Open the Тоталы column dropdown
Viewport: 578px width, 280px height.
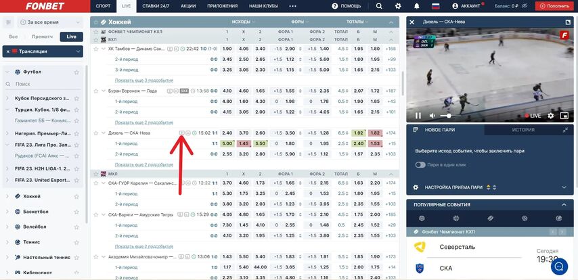point(357,22)
